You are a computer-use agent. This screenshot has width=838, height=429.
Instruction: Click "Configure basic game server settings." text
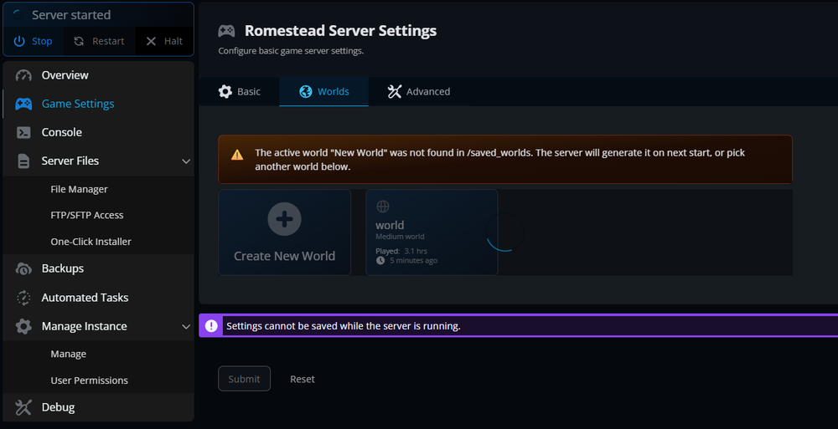291,51
